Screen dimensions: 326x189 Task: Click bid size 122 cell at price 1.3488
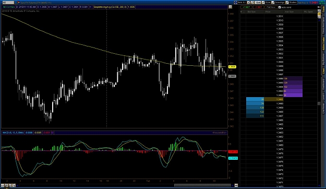click(x=255, y=112)
